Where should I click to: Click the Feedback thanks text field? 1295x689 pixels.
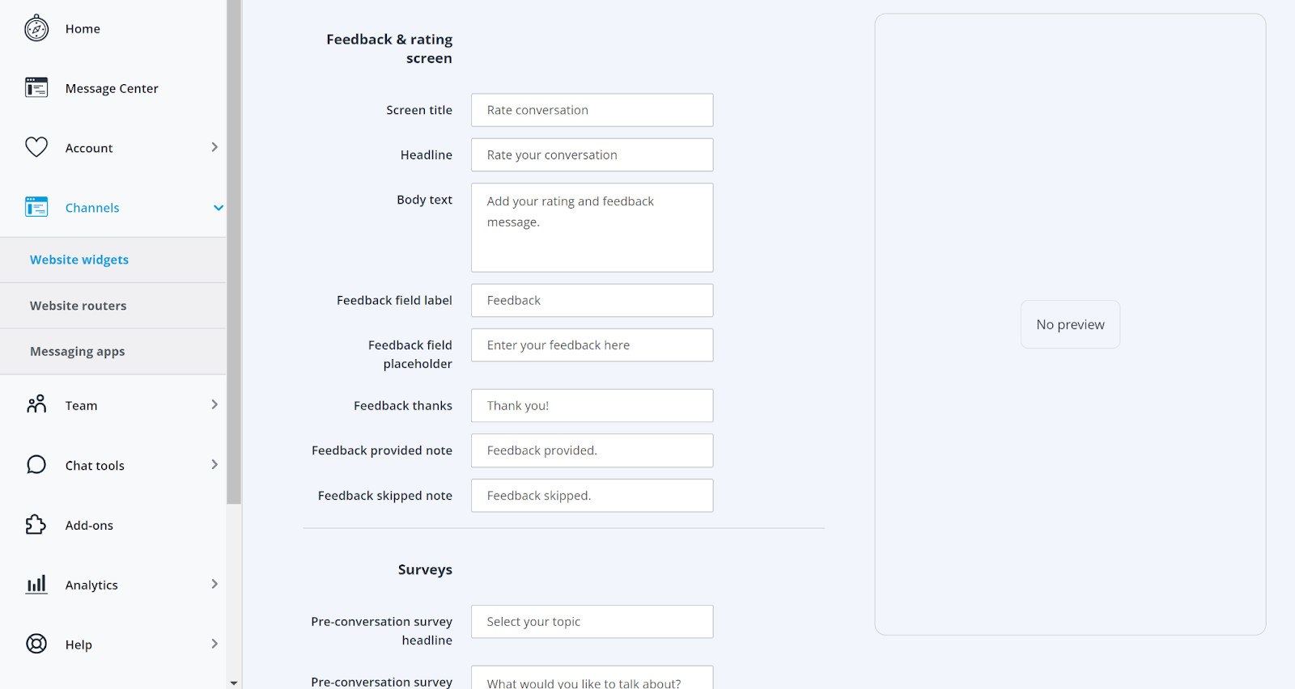click(592, 406)
